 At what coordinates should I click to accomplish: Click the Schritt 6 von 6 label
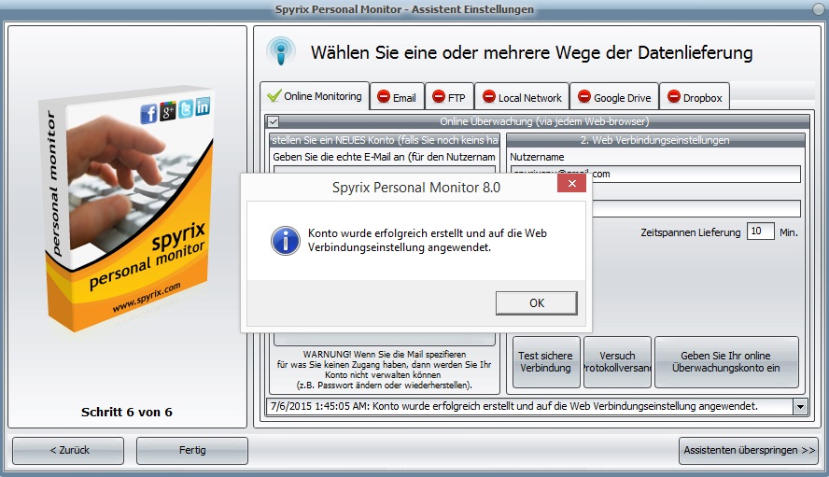tap(127, 413)
